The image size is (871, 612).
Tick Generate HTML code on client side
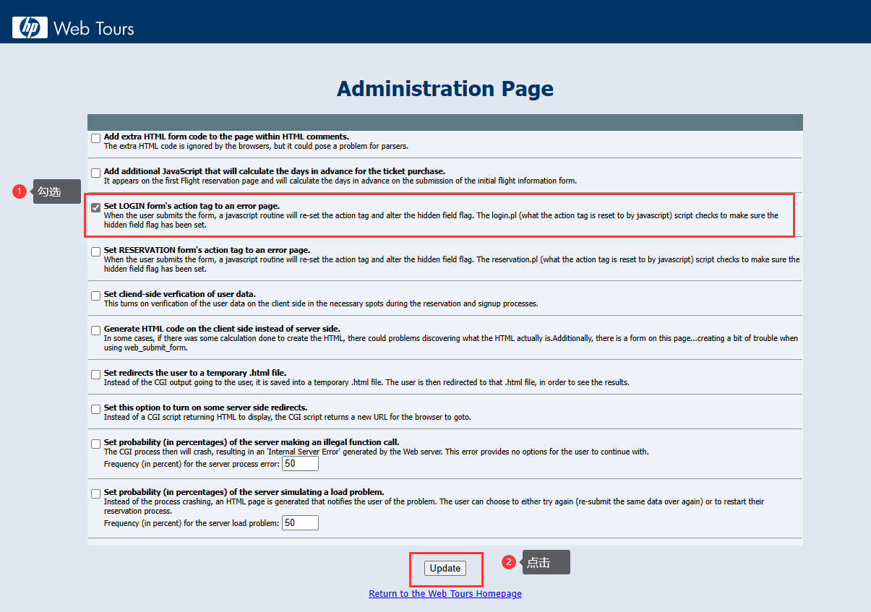pos(95,330)
